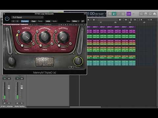Toggle the DeBoxy band on/off button
The image size is (158, 118).
coord(19,32)
